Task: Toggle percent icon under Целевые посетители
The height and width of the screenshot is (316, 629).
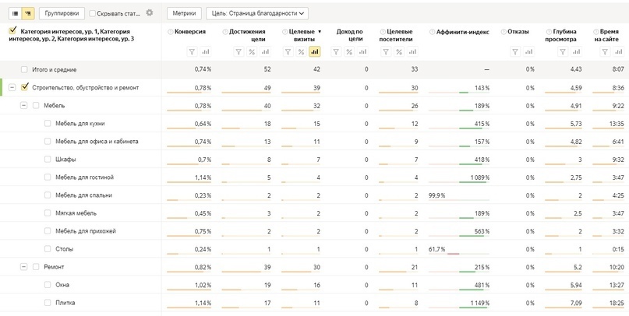Action: coord(399,51)
